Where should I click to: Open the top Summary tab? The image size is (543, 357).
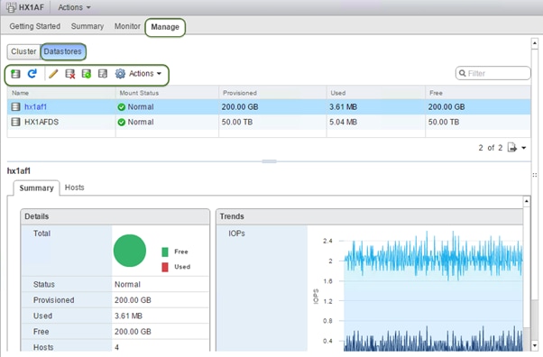click(x=87, y=26)
